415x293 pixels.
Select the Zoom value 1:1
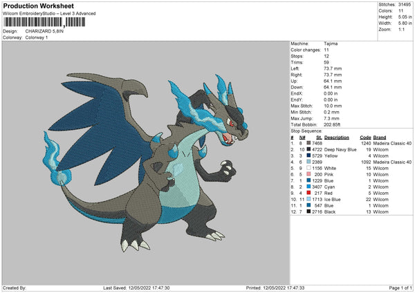point(401,29)
